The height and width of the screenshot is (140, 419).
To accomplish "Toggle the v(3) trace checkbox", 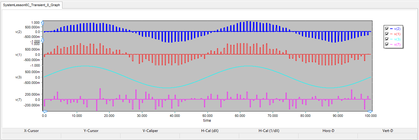I will coord(387,39).
